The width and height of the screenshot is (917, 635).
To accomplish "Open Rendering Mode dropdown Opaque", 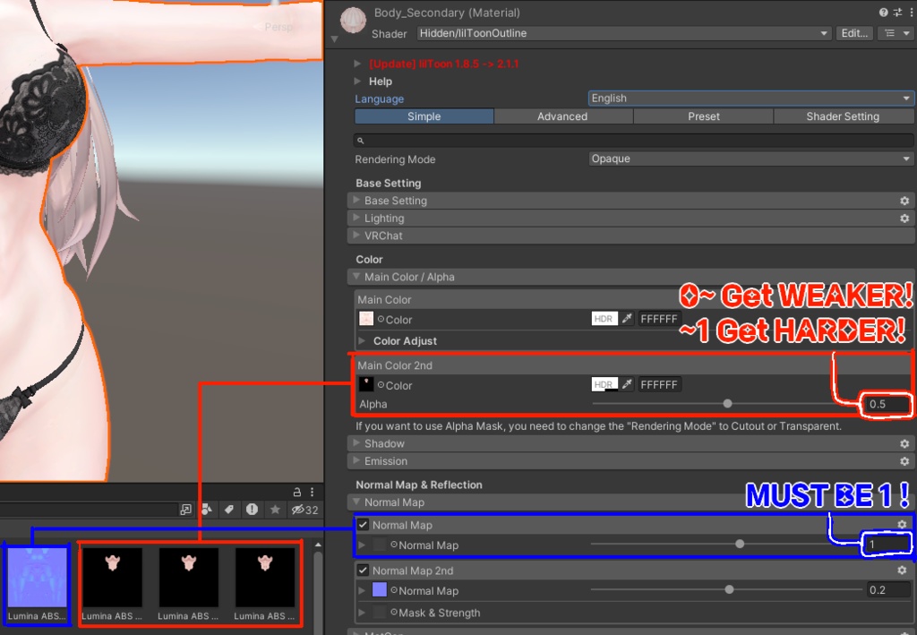I will tap(751, 159).
